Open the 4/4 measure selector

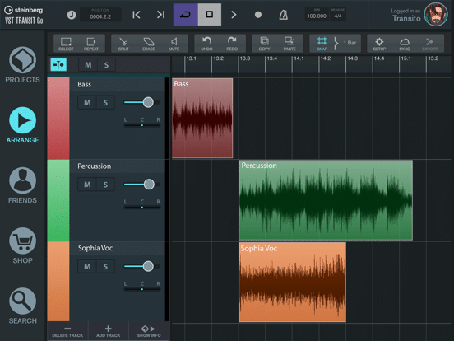[x=337, y=15]
